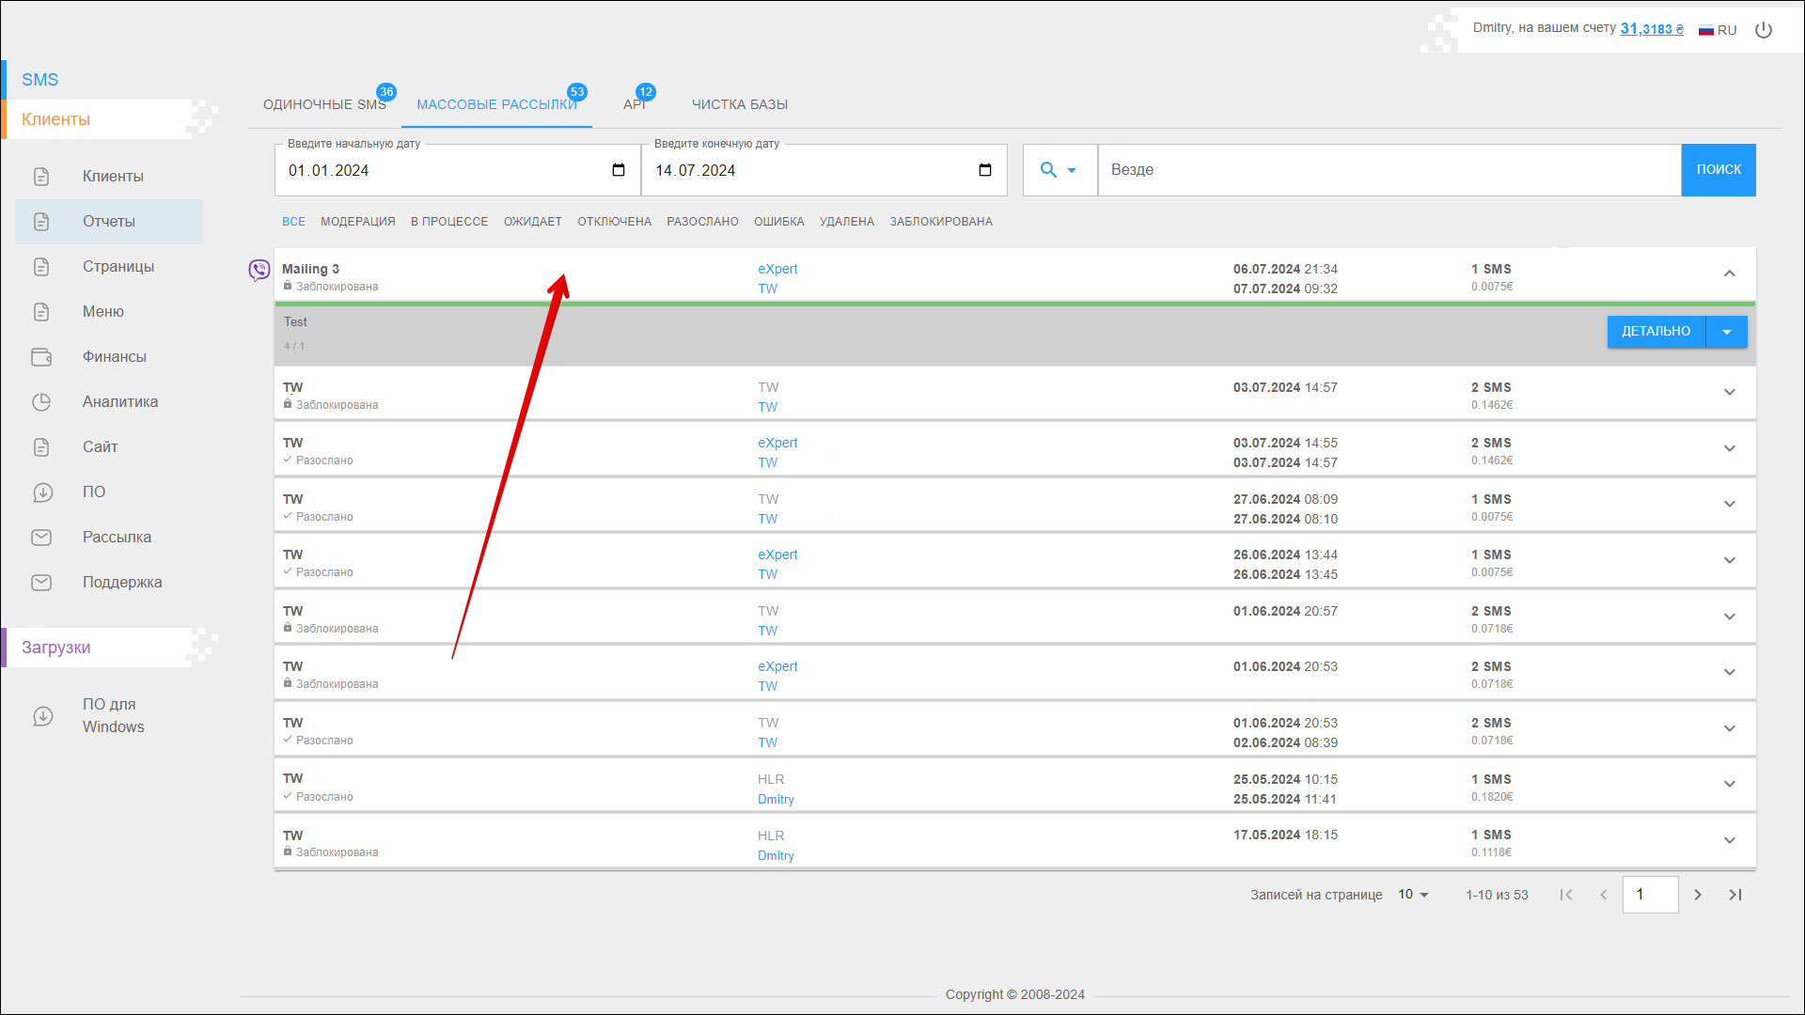Open calendar picker for start date
The image size is (1805, 1015).
click(x=618, y=170)
